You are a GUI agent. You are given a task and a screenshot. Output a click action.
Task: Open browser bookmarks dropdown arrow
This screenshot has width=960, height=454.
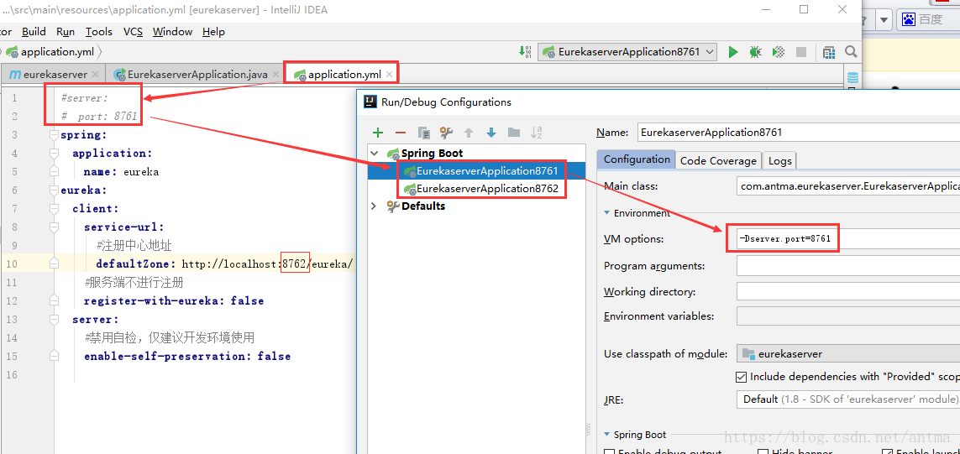tap(884, 19)
